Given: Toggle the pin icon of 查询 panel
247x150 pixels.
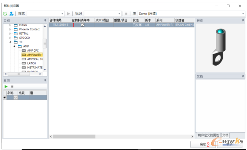Looking at the screenshot, I should [45, 80].
